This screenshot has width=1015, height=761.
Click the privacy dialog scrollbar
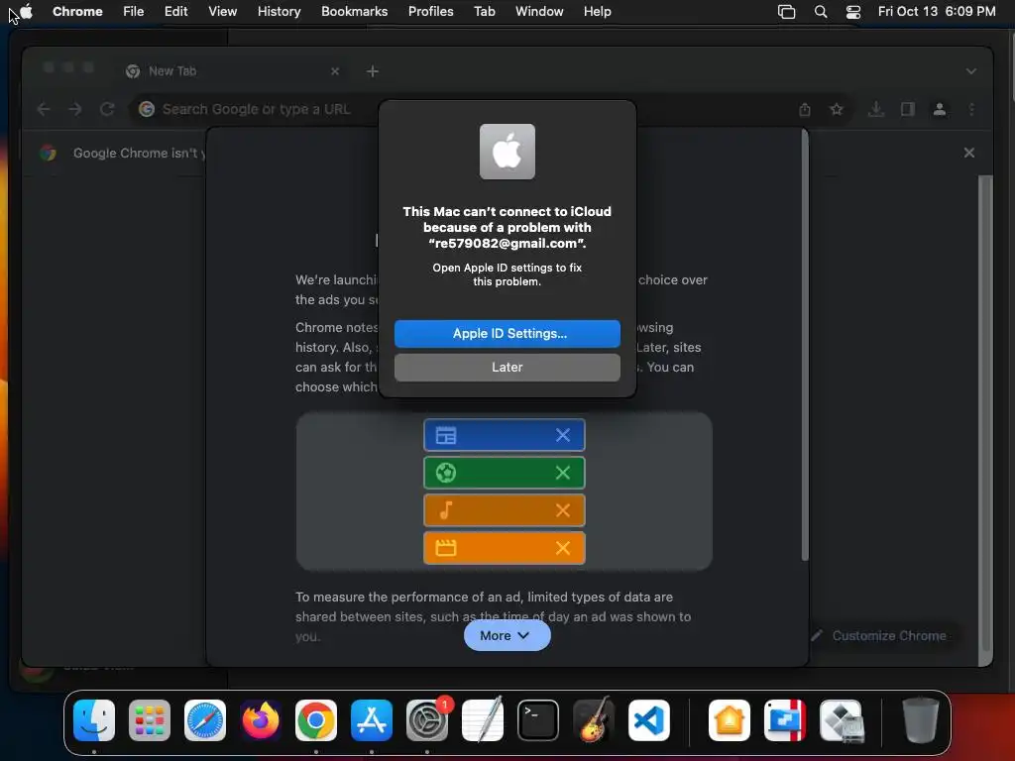(x=805, y=345)
